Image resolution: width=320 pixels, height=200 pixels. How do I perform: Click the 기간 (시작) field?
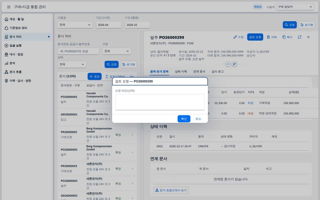(x=108, y=25)
